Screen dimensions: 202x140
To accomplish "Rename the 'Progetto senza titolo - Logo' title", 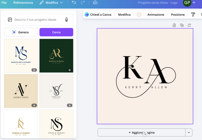I will pos(158,3).
